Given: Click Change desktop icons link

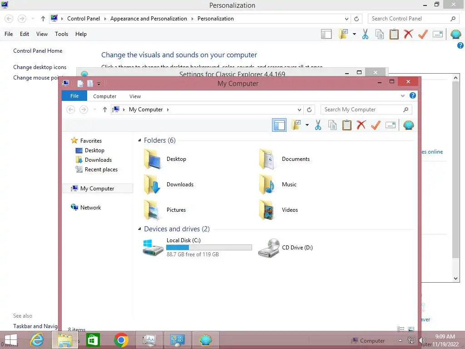Looking at the screenshot, I should coord(40,67).
